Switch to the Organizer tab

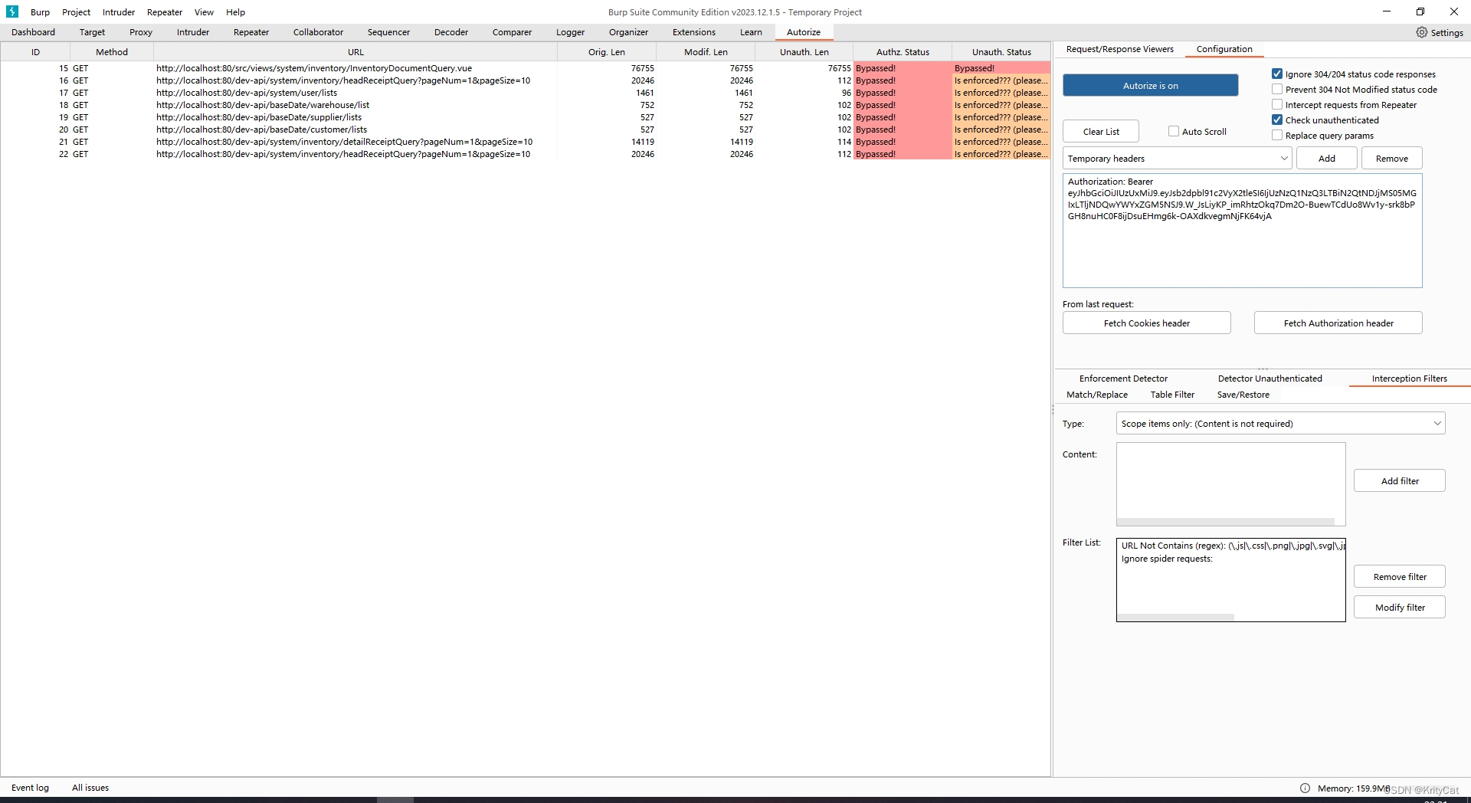[x=628, y=32]
